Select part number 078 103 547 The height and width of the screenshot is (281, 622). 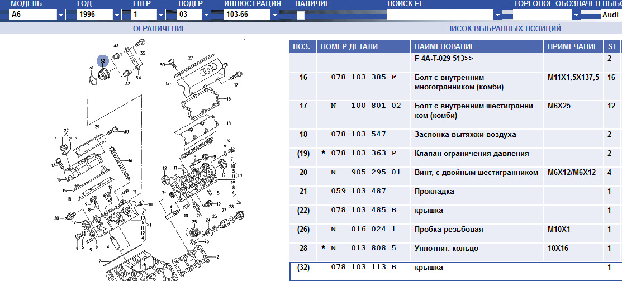tap(358, 135)
